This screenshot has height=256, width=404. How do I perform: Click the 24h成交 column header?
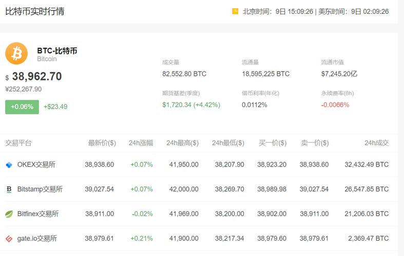point(377,143)
